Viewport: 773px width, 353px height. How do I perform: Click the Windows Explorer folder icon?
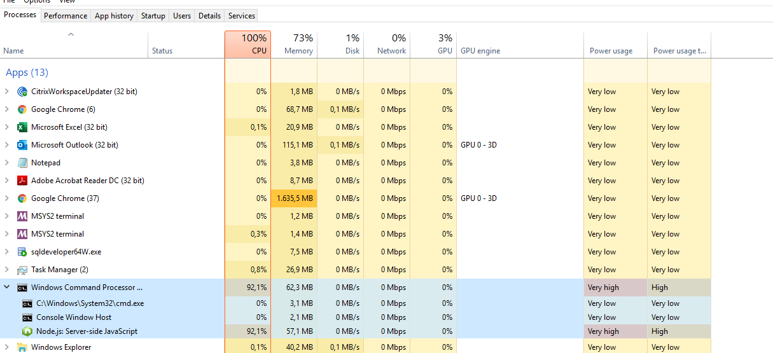click(x=22, y=347)
